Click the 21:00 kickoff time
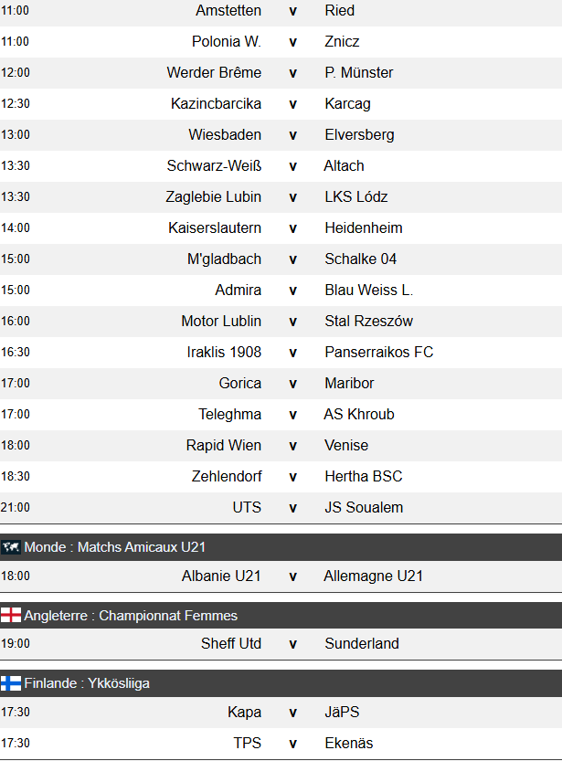The image size is (562, 761). click(16, 508)
